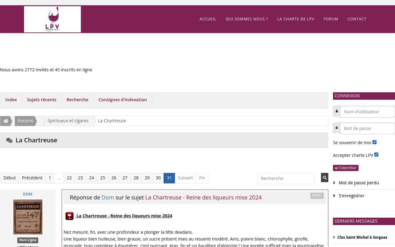Go to FORUM in top navigation

tap(331, 19)
